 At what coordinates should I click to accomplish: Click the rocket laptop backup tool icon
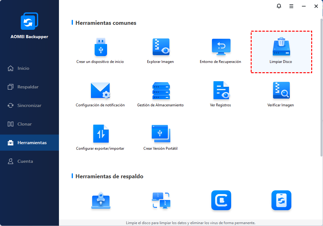(x=101, y=201)
